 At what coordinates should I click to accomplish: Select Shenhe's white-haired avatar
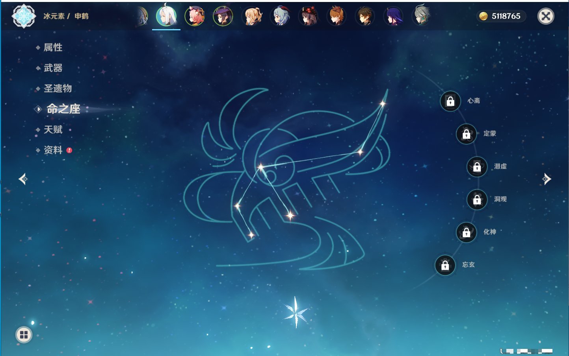tap(166, 16)
